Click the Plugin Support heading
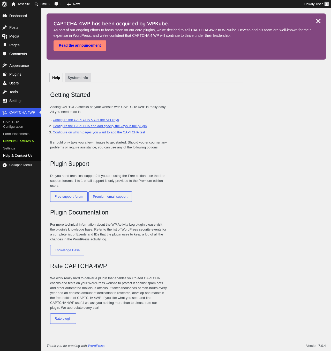Viewport: 331px width, 351px height. (x=70, y=164)
